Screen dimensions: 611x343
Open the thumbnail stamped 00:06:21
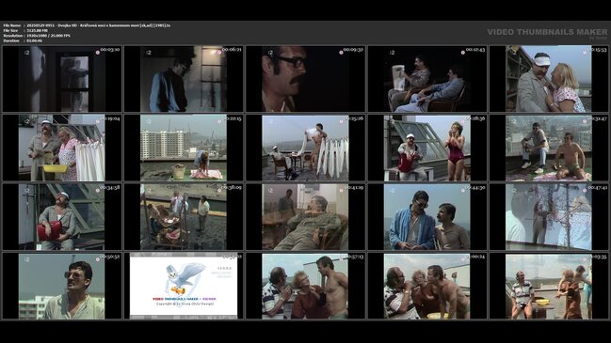(184, 79)
